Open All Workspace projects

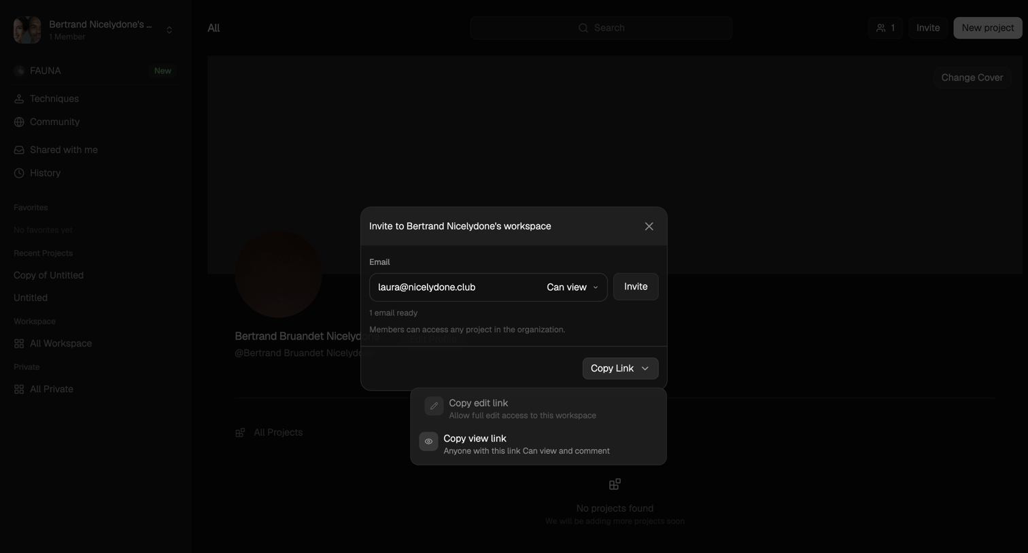95,344
